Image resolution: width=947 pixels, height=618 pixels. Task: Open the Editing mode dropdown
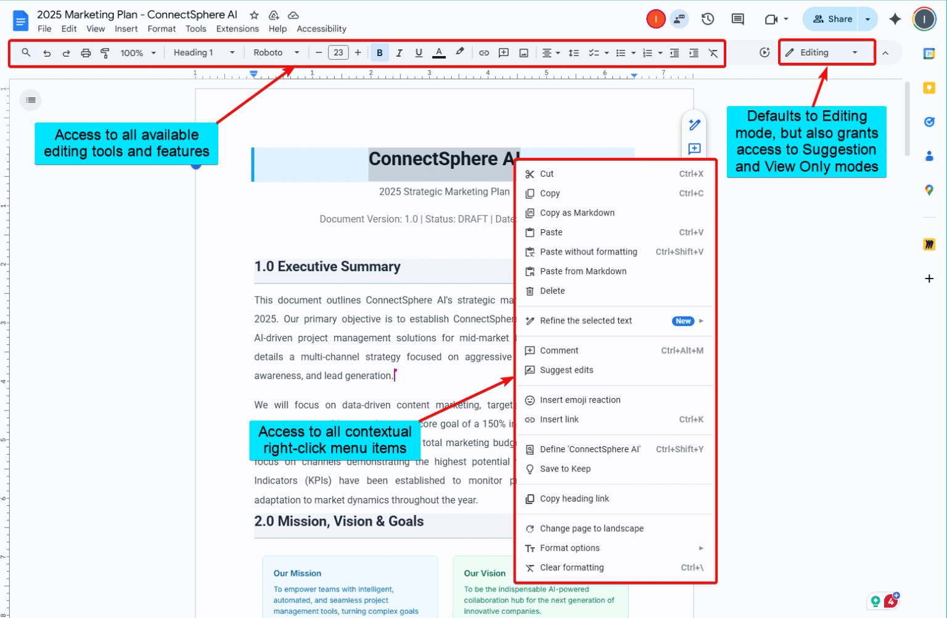[826, 52]
